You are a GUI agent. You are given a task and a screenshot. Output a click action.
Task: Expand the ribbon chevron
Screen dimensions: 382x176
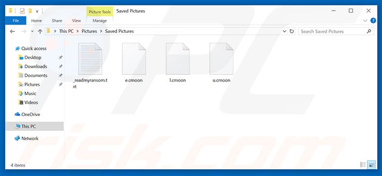[x=365, y=21]
